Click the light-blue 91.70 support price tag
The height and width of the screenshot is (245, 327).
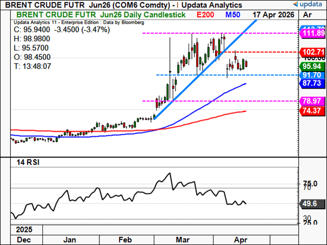[312, 75]
